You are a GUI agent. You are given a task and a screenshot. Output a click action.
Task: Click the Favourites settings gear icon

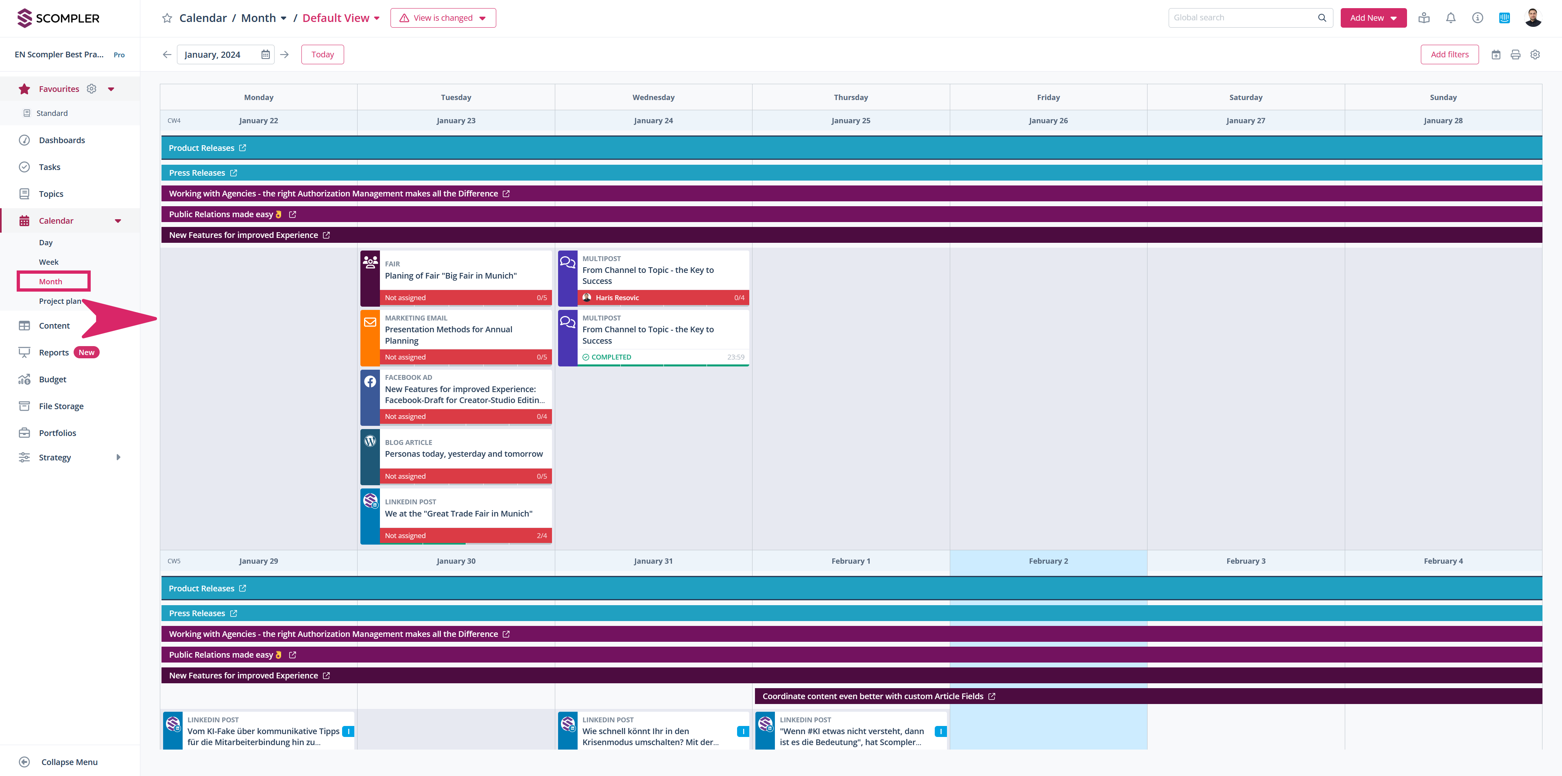(92, 89)
